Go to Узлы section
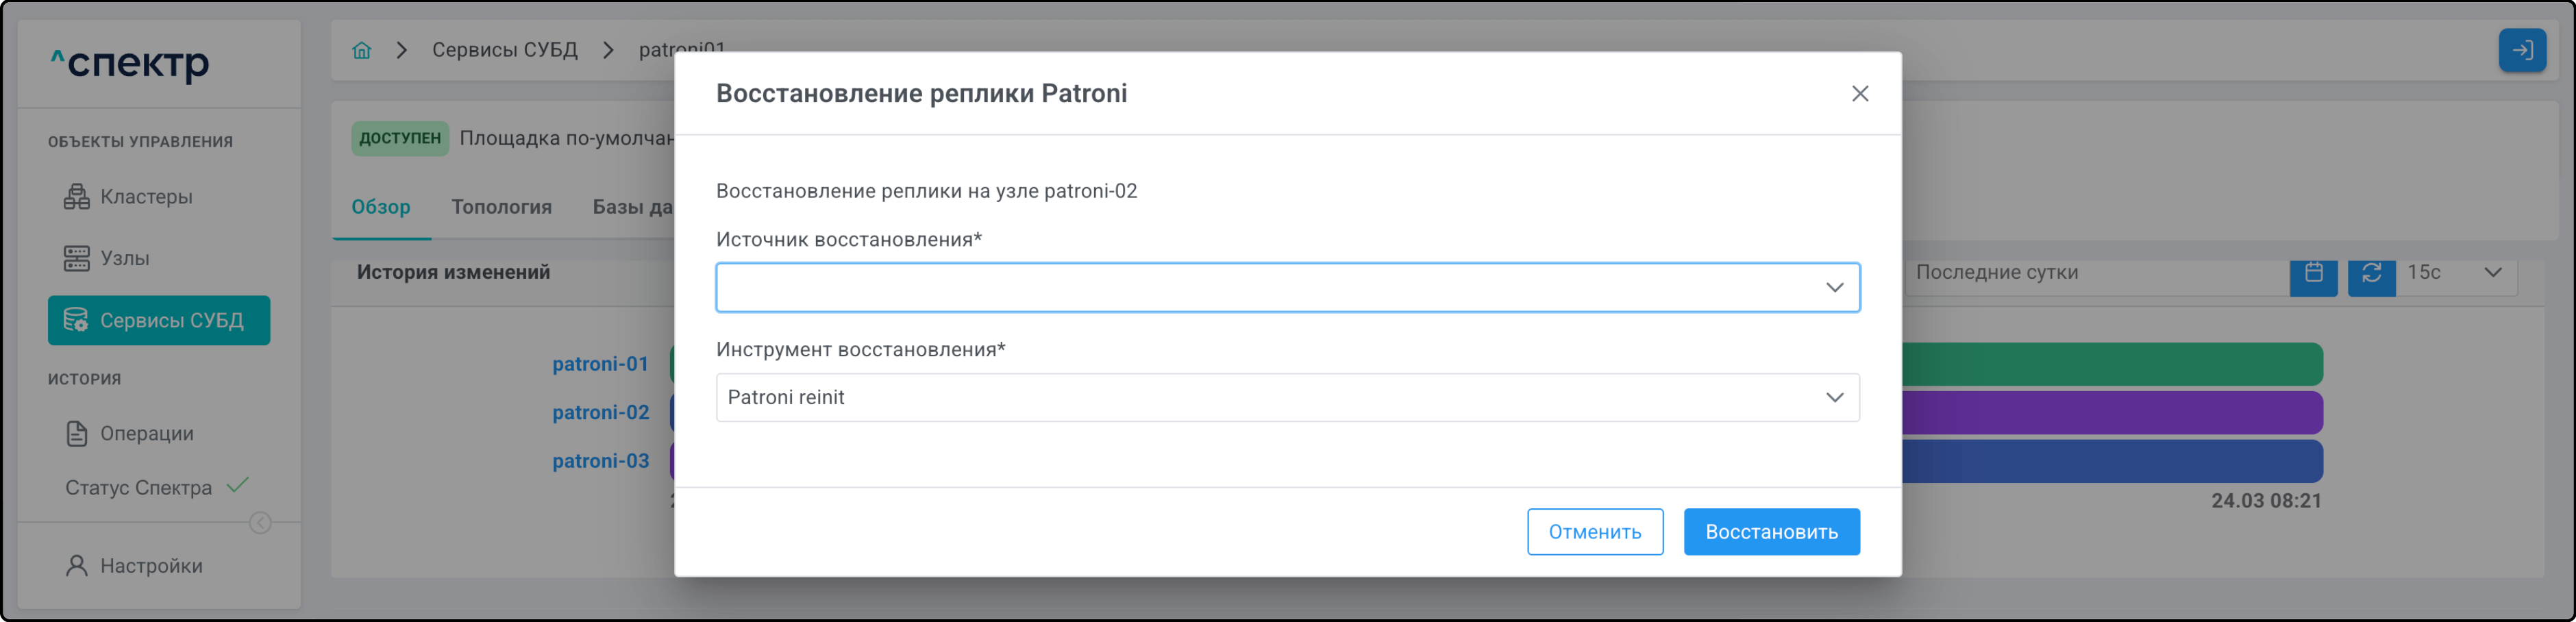The image size is (2576, 622). click(124, 259)
